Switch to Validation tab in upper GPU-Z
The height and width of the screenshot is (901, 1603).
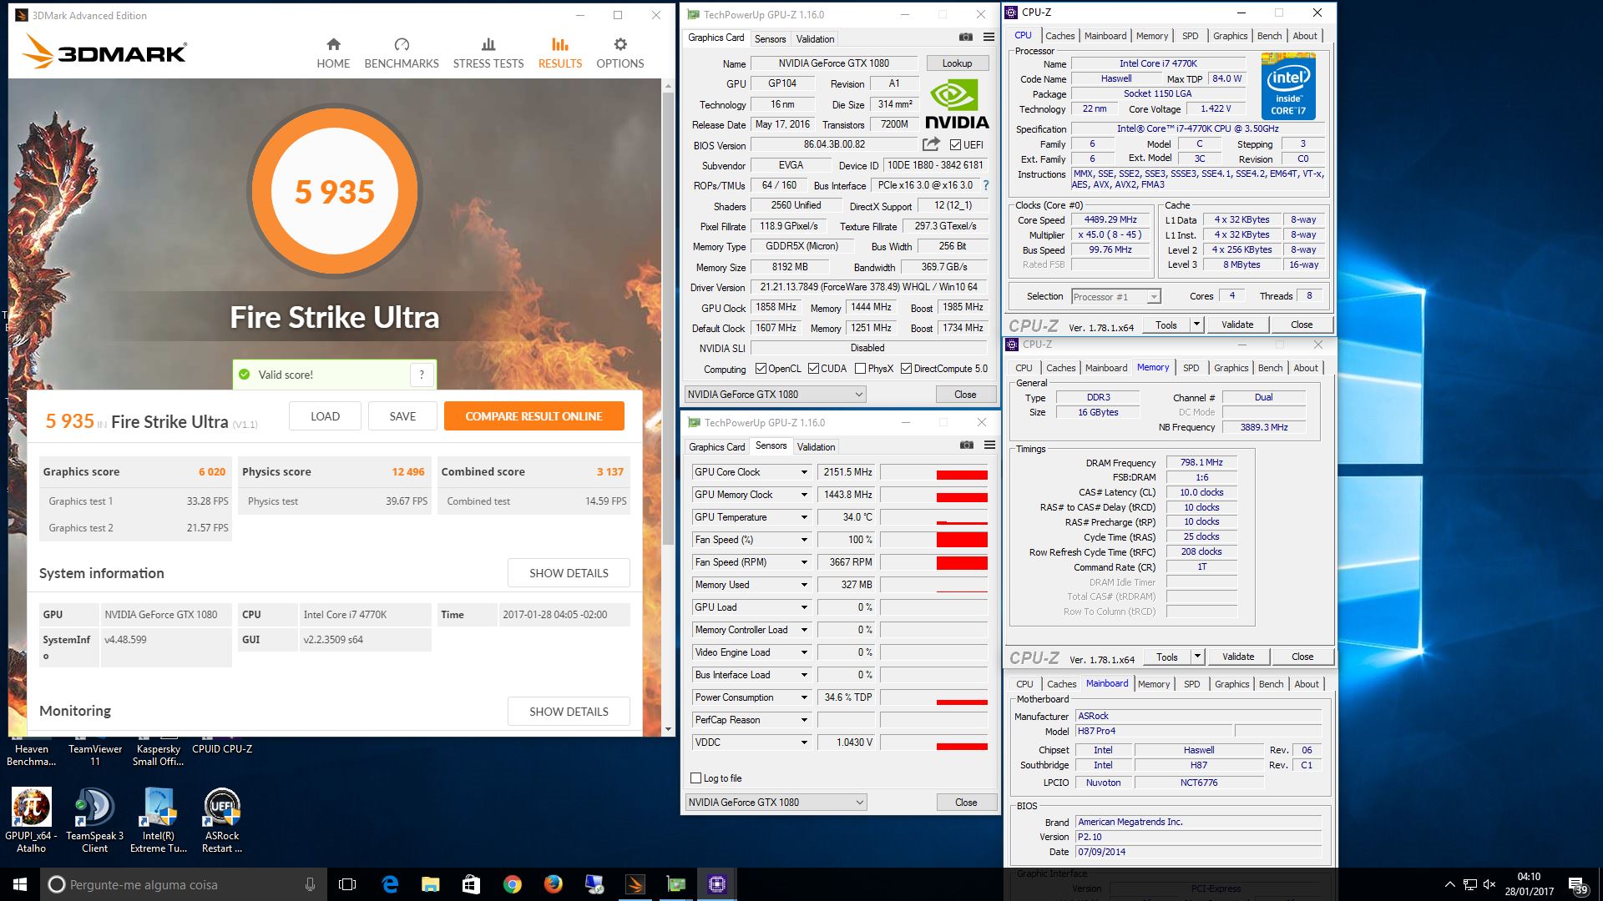(815, 39)
